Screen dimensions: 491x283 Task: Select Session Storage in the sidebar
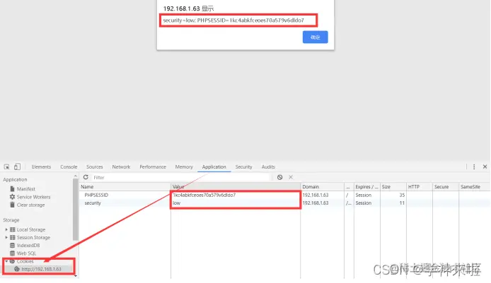coord(33,237)
